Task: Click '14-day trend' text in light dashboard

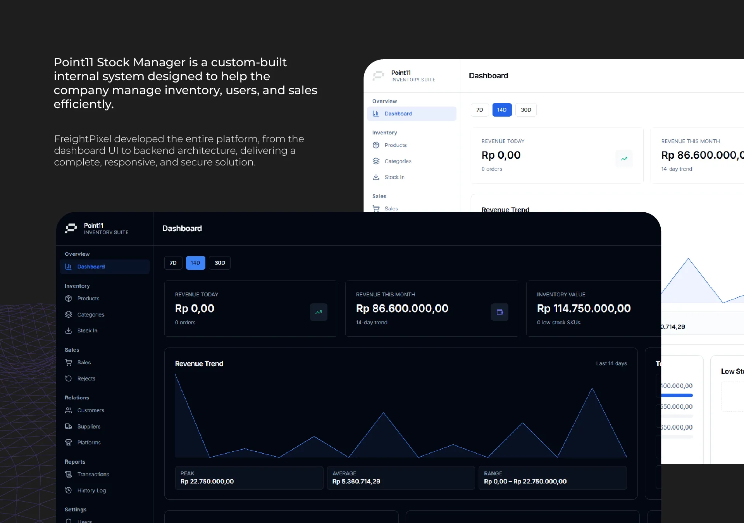Action: click(x=677, y=169)
